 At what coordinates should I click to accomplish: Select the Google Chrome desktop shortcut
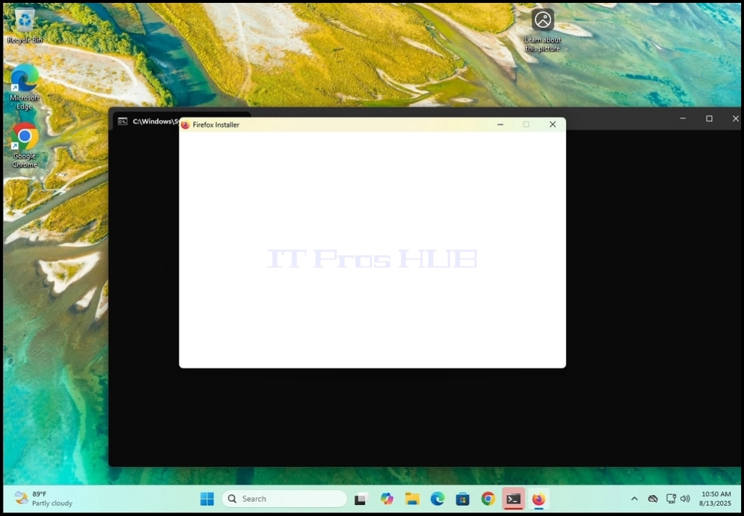[x=25, y=145]
